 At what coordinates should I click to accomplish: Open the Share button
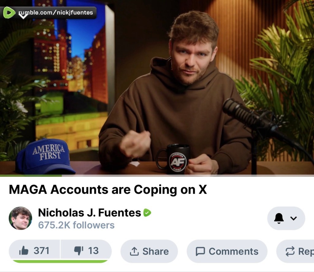tap(149, 251)
